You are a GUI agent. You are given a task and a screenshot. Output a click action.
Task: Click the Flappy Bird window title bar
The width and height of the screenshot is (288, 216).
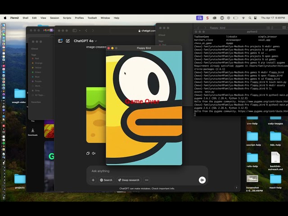144,48
